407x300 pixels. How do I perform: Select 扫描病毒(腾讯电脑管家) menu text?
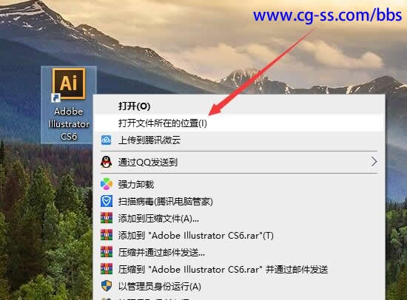pos(165,202)
